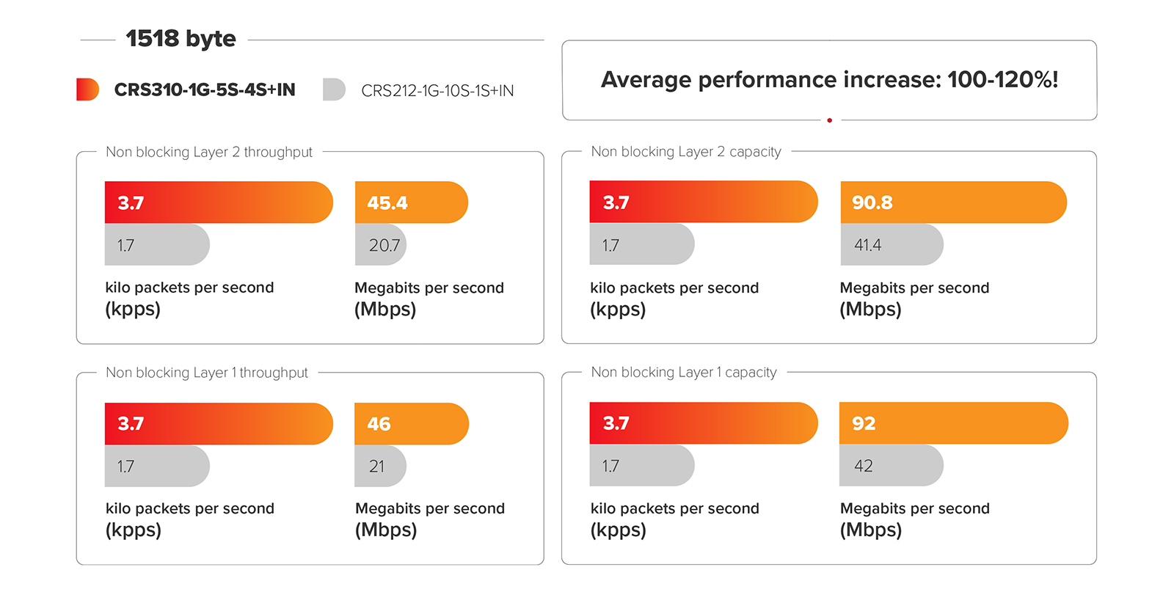Click the gray CRS212 legend swatch

click(334, 89)
